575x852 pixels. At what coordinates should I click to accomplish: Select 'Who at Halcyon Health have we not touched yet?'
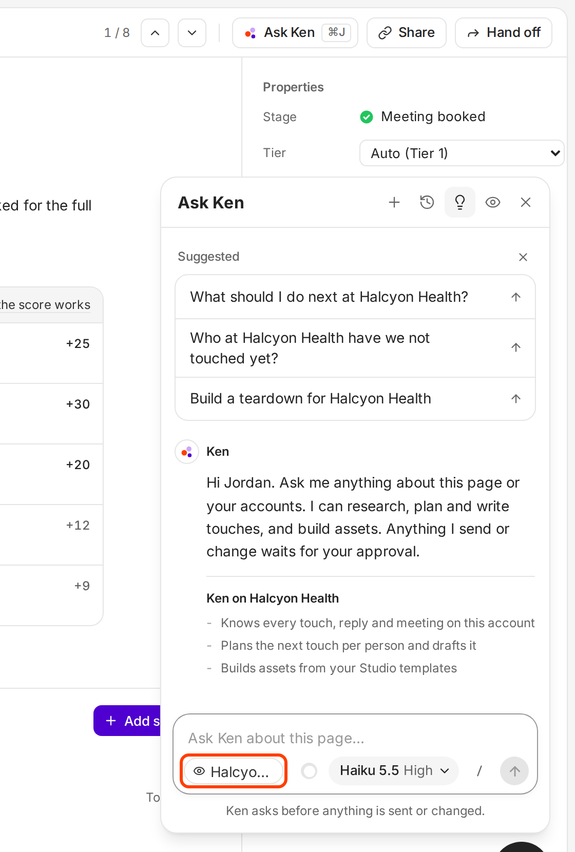coord(355,348)
